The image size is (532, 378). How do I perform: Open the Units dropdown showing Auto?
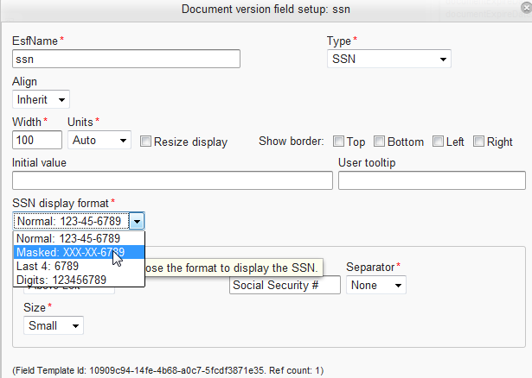tap(99, 140)
